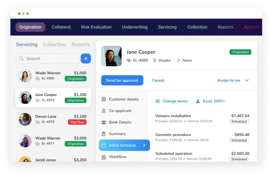Select the Reports sub-tab above the Search box

(x=81, y=44)
